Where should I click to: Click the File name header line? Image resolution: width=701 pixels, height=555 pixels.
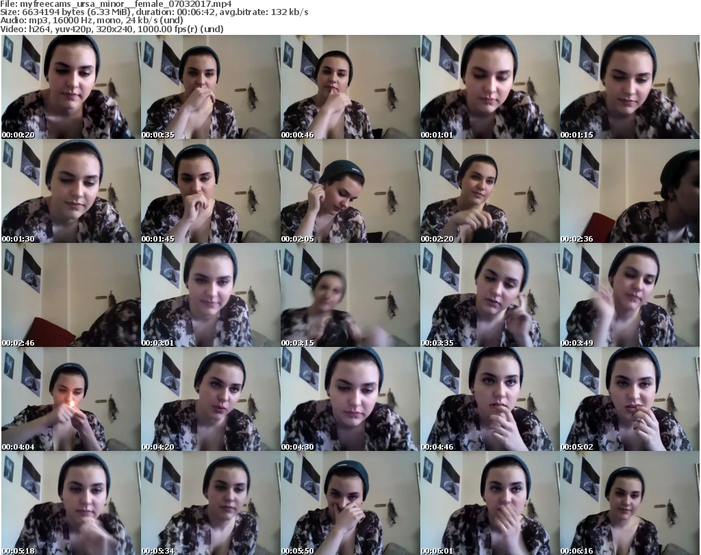click(116, 4)
